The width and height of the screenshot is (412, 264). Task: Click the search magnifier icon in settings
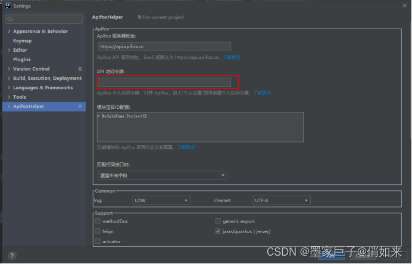click(10, 19)
